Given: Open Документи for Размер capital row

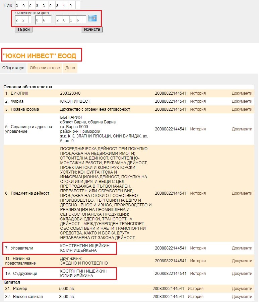Looking at the screenshot, I should [x=242, y=289].
